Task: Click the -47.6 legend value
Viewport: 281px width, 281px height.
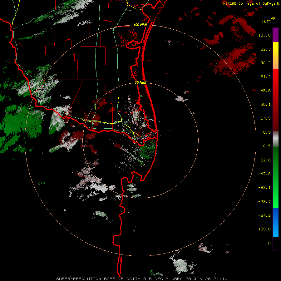Action: tap(264, 174)
